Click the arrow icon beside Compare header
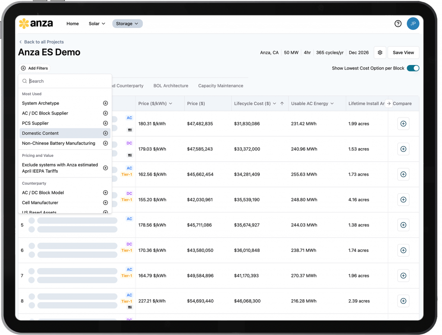Viewport: 442px width, 335px height. (389, 103)
